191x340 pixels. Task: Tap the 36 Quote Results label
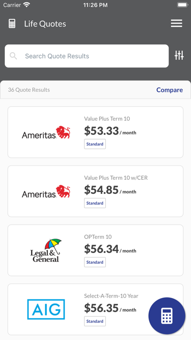(29, 90)
